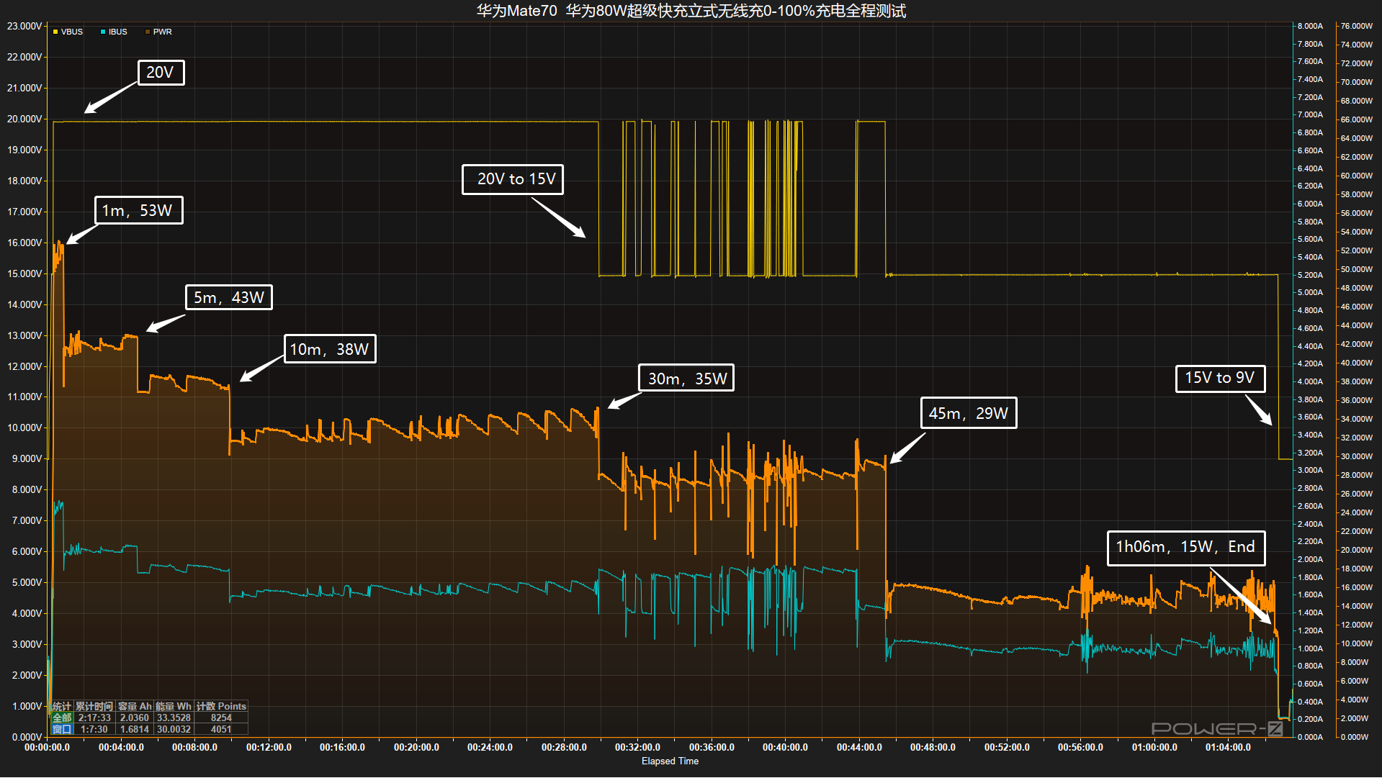Click the 15.000V voltage axis label
Image resolution: width=1382 pixels, height=778 pixels.
coord(24,273)
